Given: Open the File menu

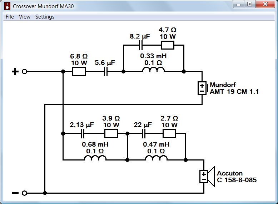Looking at the screenshot, I should [10, 17].
